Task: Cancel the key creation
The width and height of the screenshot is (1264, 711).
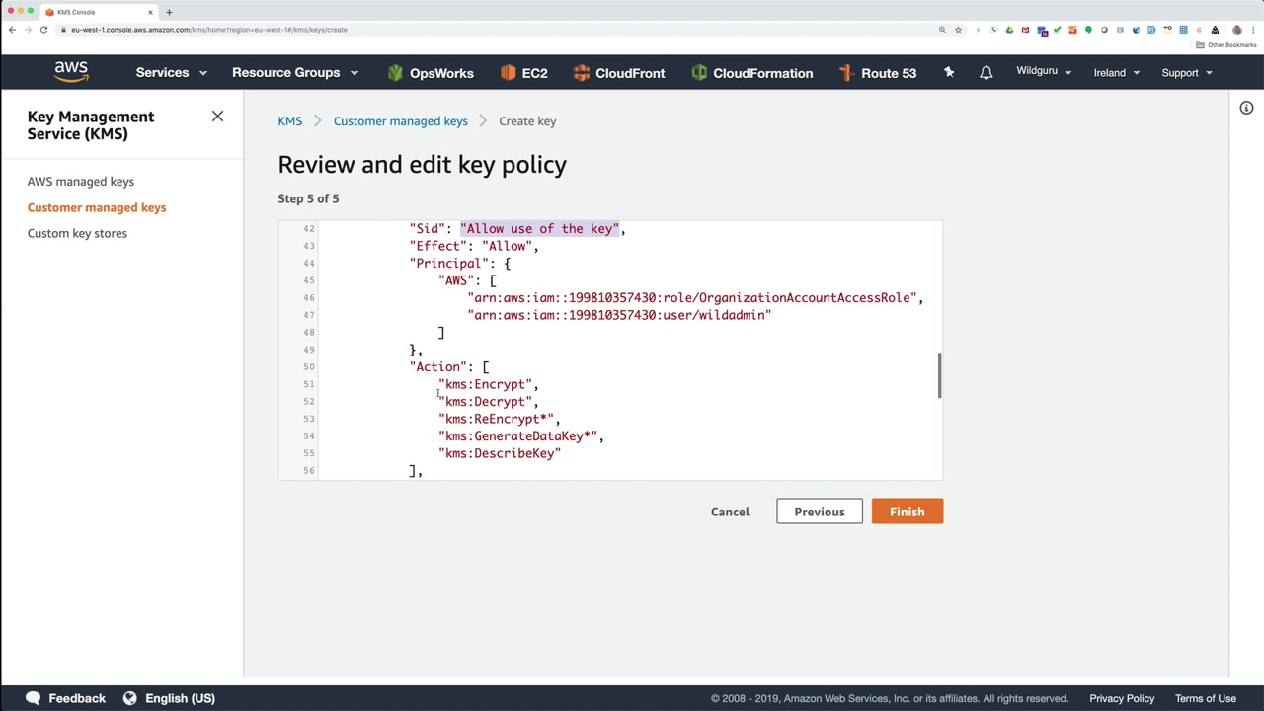Action: [730, 512]
